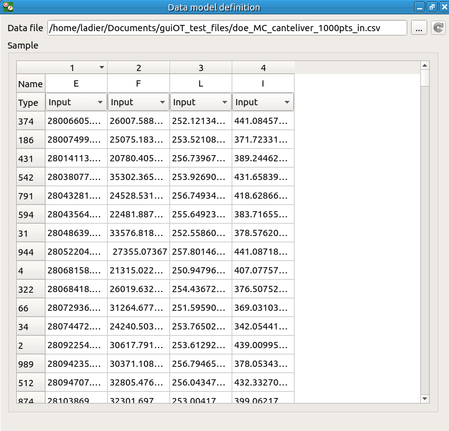
Task: Select the column 3 header
Action: tap(201, 67)
